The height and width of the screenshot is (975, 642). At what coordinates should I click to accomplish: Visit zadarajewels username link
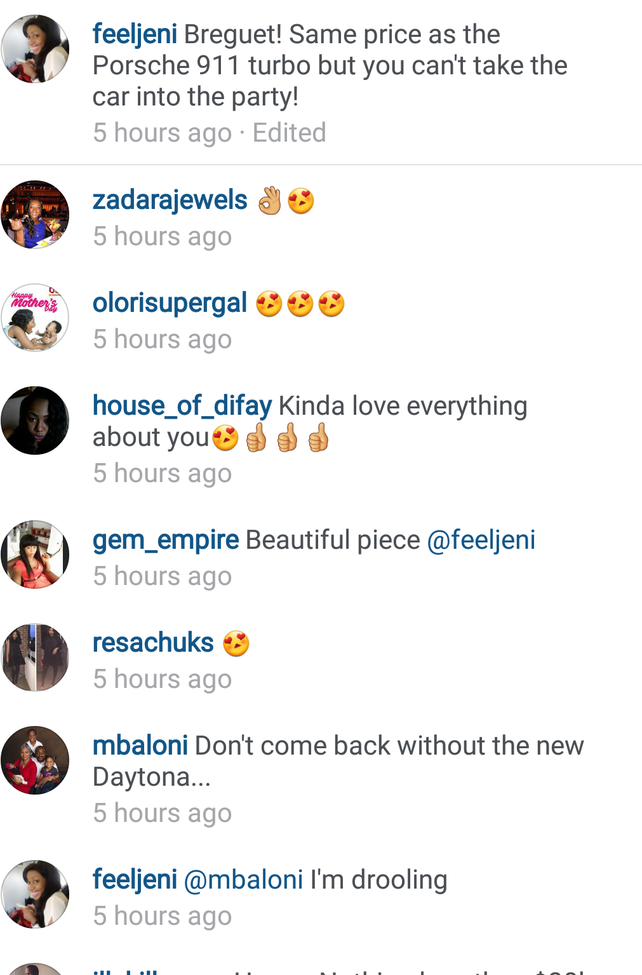pos(170,200)
